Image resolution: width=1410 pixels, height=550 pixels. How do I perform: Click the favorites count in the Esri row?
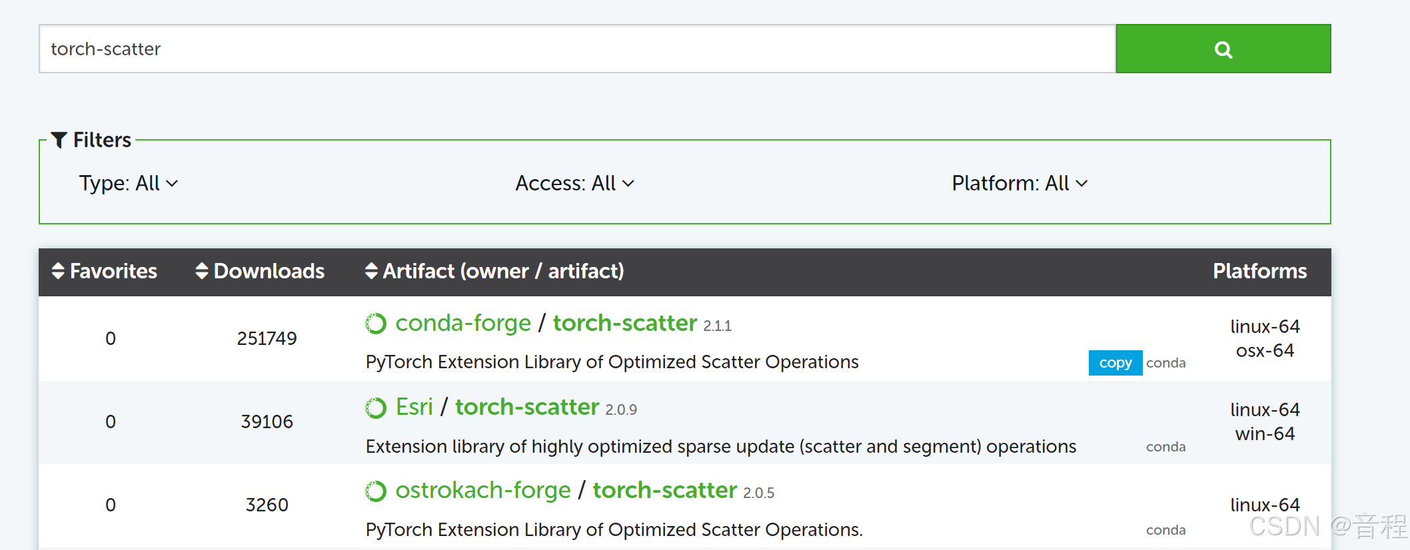[x=111, y=421]
